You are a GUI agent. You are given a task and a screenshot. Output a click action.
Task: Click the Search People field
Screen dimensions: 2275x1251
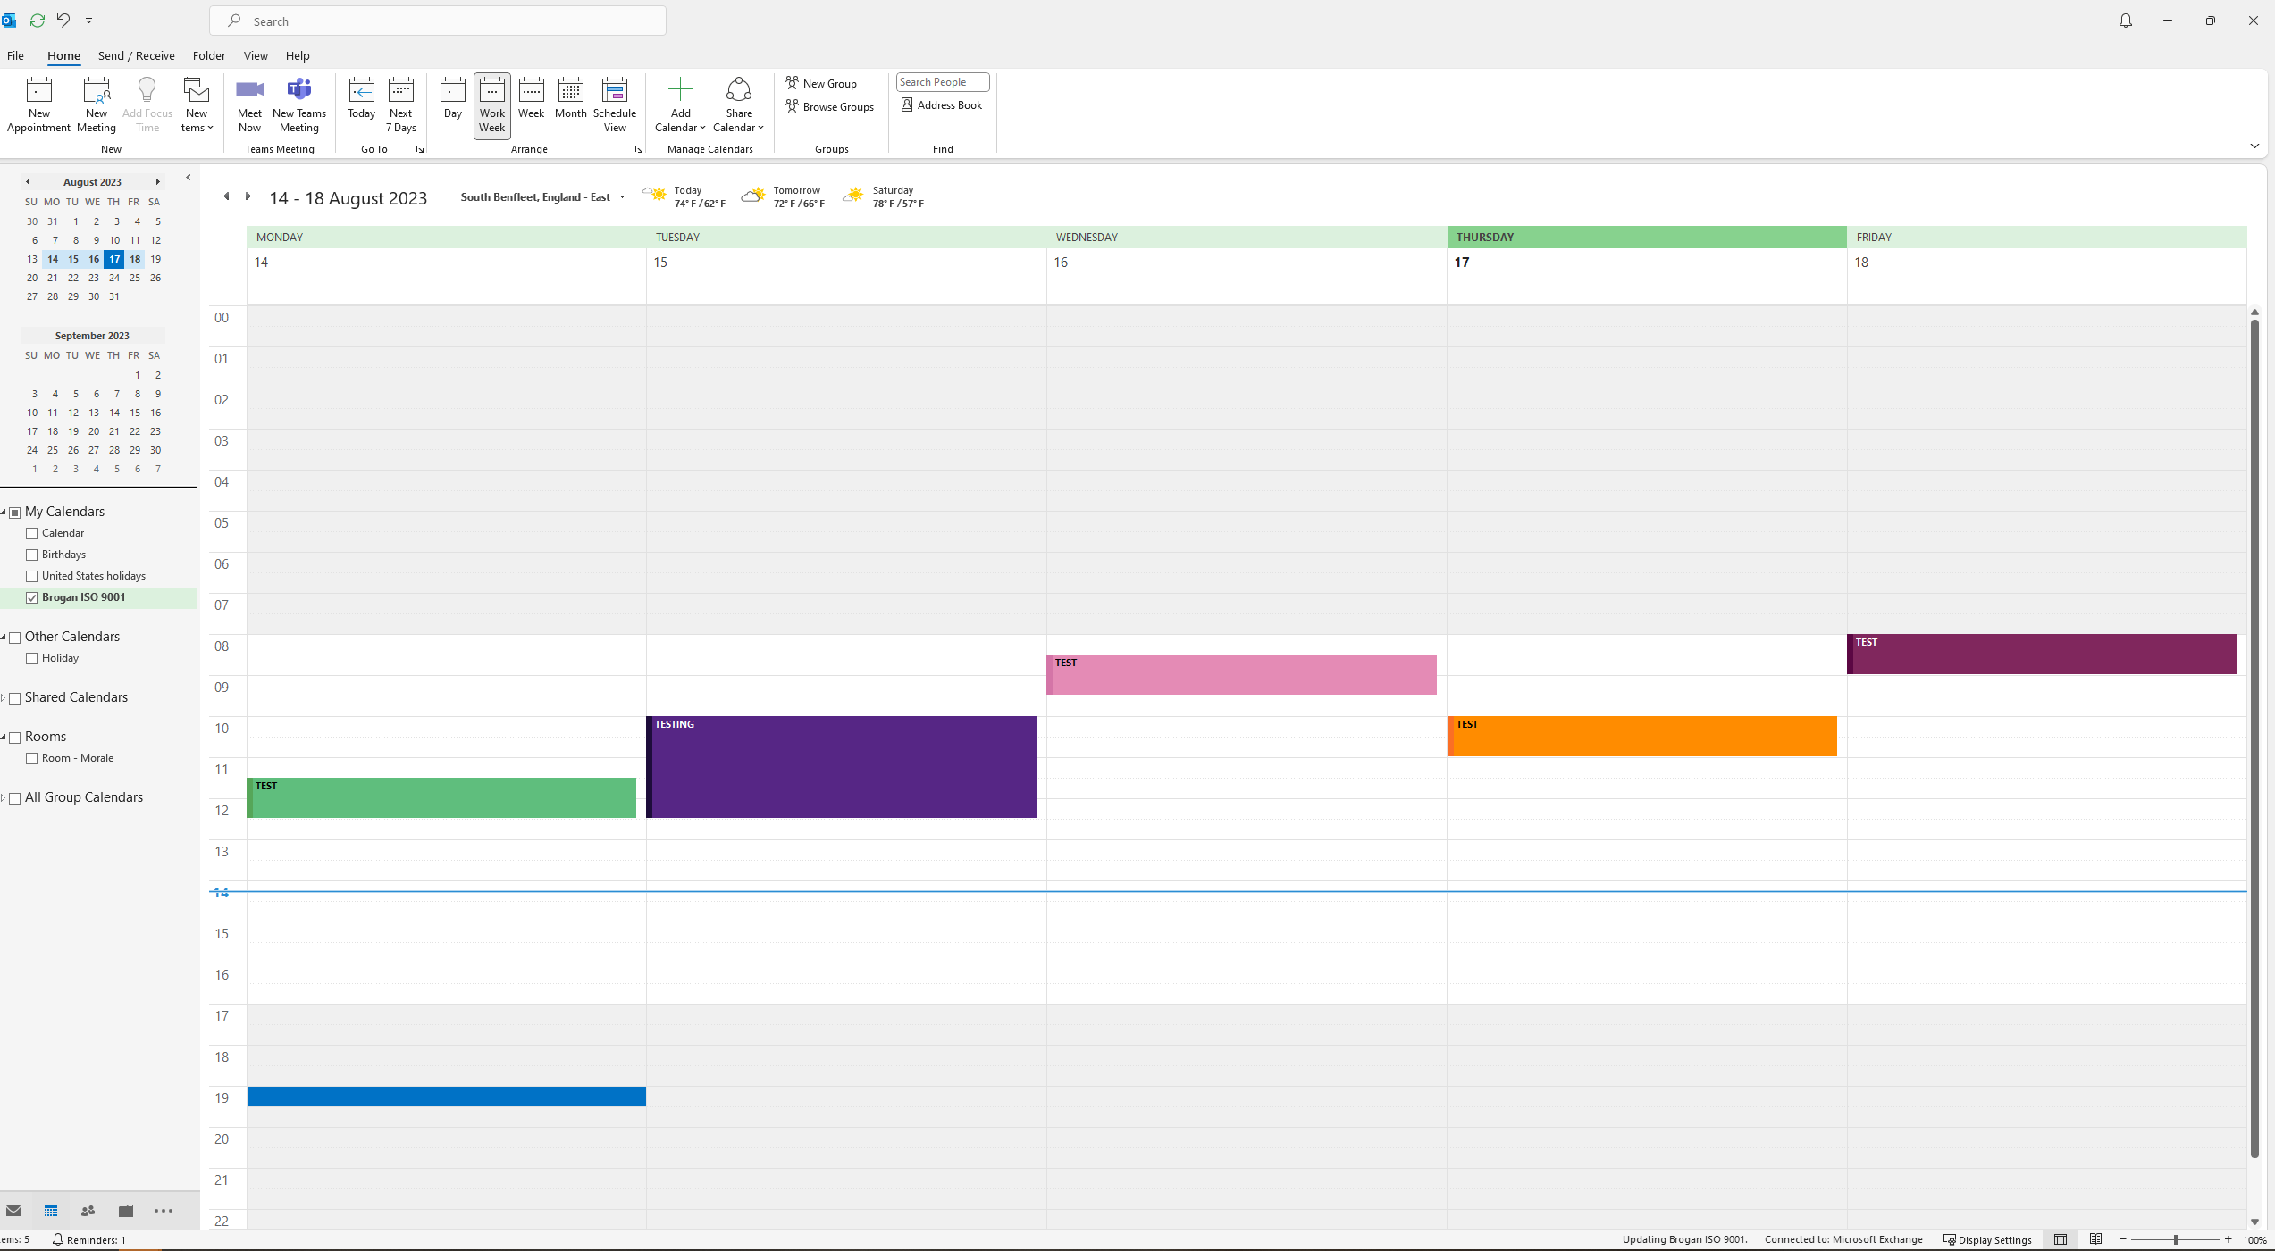point(942,82)
